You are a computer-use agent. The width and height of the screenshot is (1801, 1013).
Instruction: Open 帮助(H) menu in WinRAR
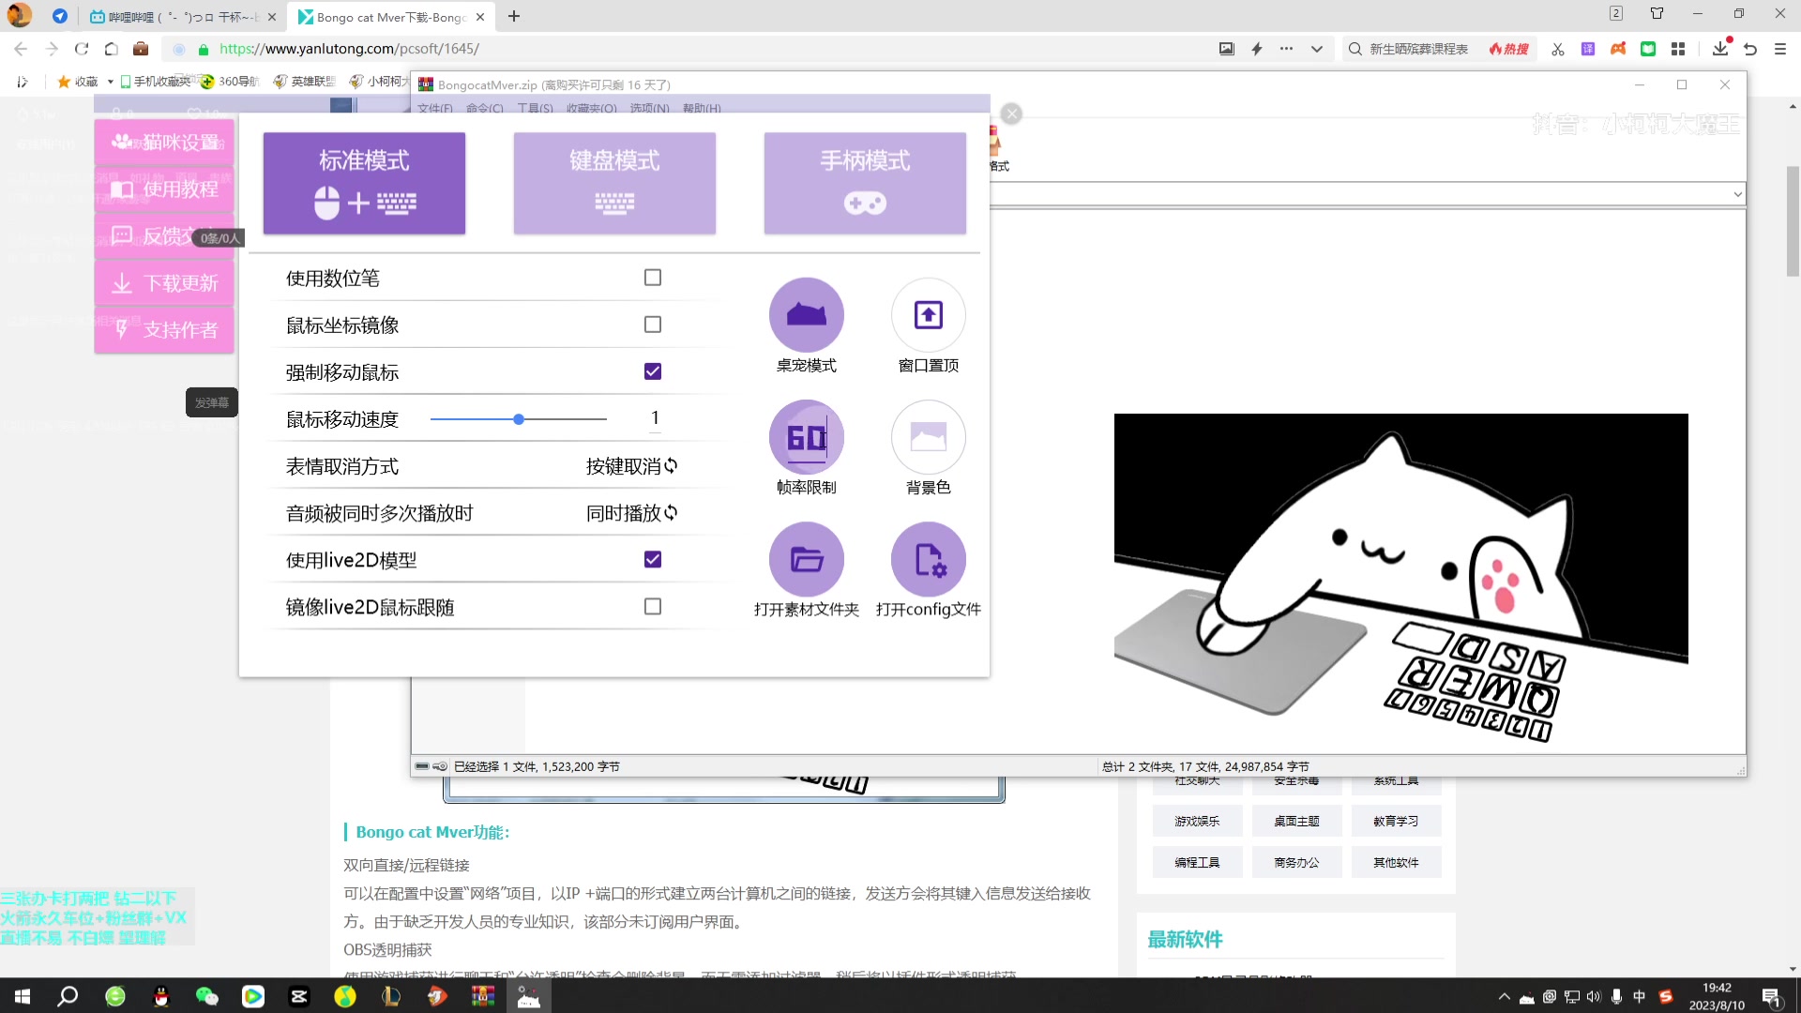click(x=702, y=109)
